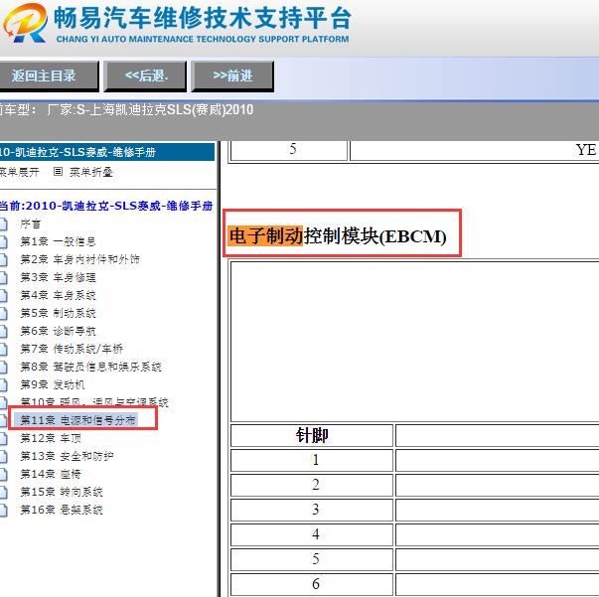This screenshot has height=597, width=599.
Task: Open 第5章 制动系统
Action: coord(58,313)
